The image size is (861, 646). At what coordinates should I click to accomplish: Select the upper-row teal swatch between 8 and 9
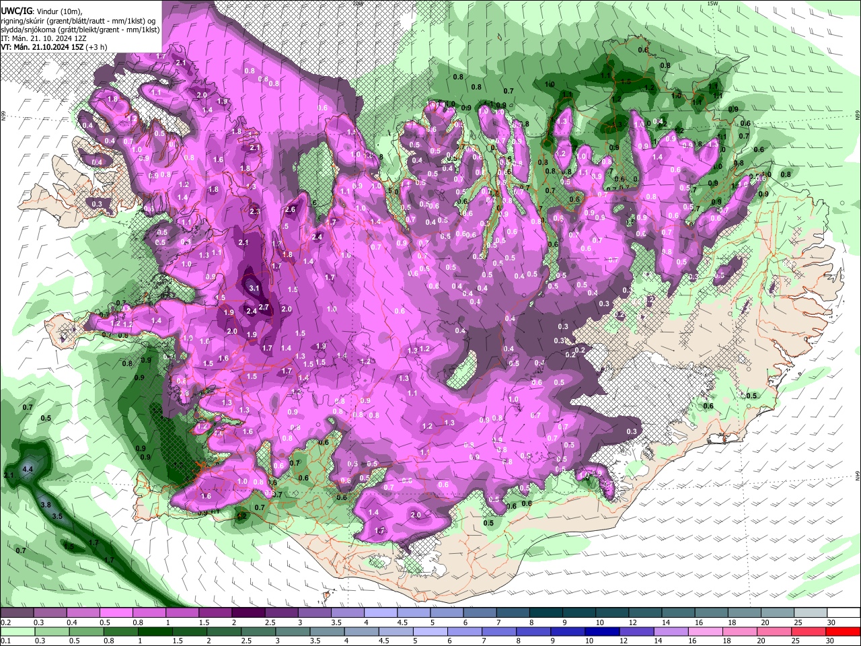(x=546, y=613)
